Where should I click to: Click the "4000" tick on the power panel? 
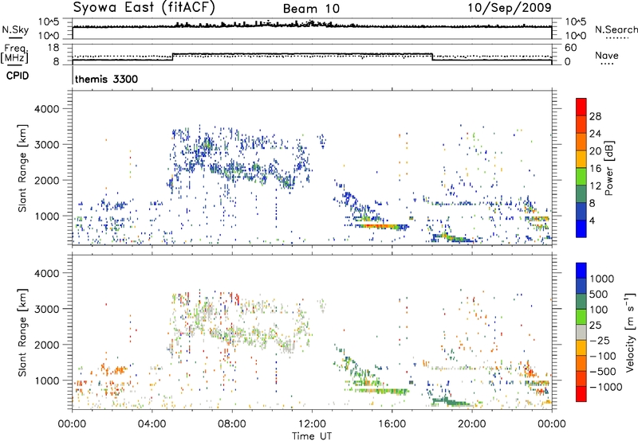point(47,109)
